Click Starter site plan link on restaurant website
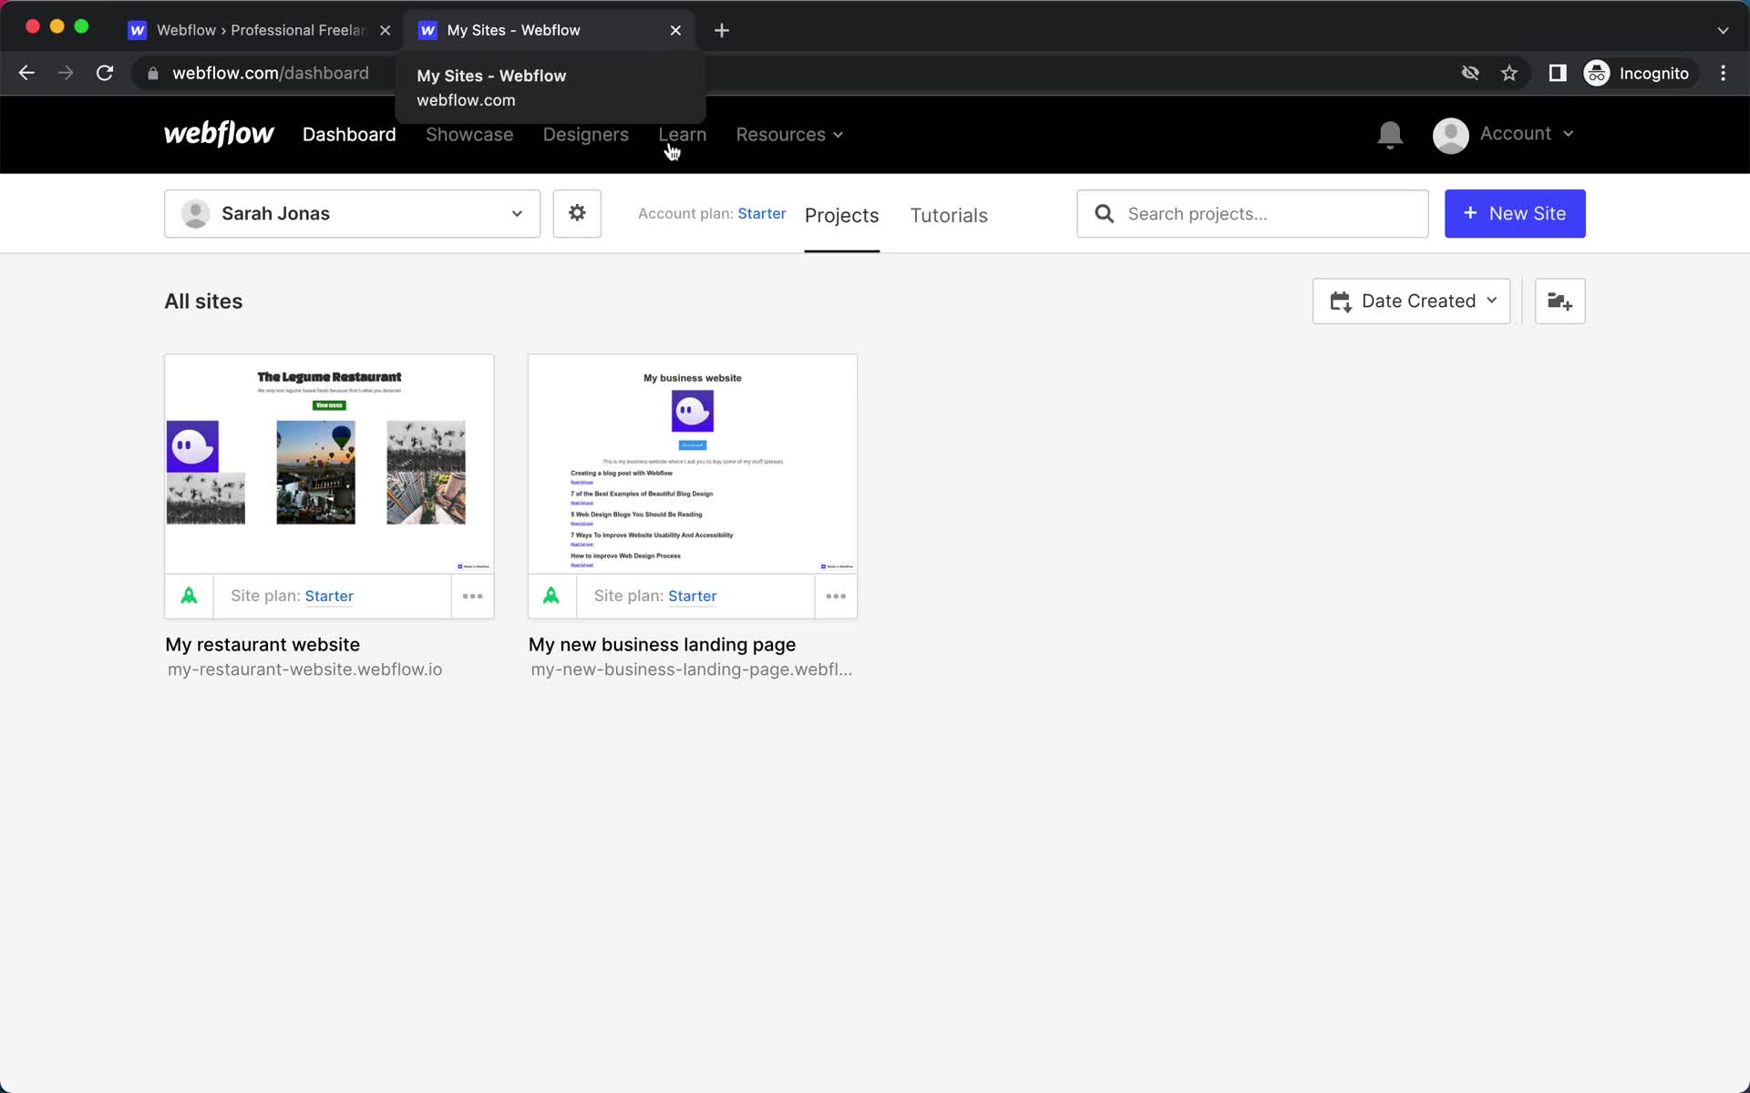The height and width of the screenshot is (1093, 1750). (x=329, y=596)
